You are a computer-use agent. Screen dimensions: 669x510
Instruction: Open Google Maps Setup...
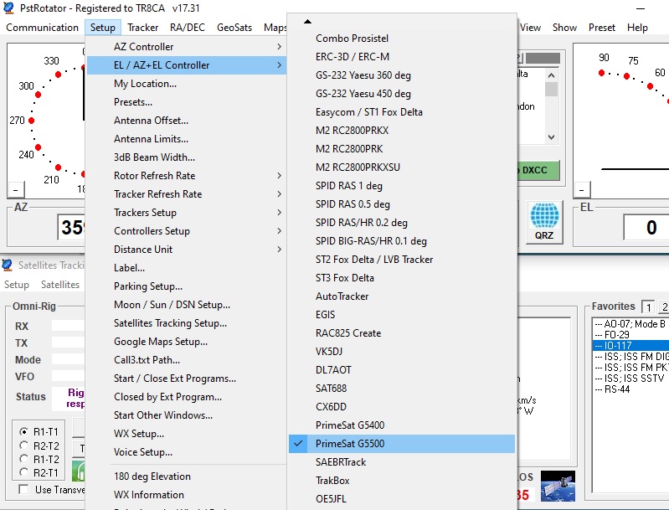point(186,342)
